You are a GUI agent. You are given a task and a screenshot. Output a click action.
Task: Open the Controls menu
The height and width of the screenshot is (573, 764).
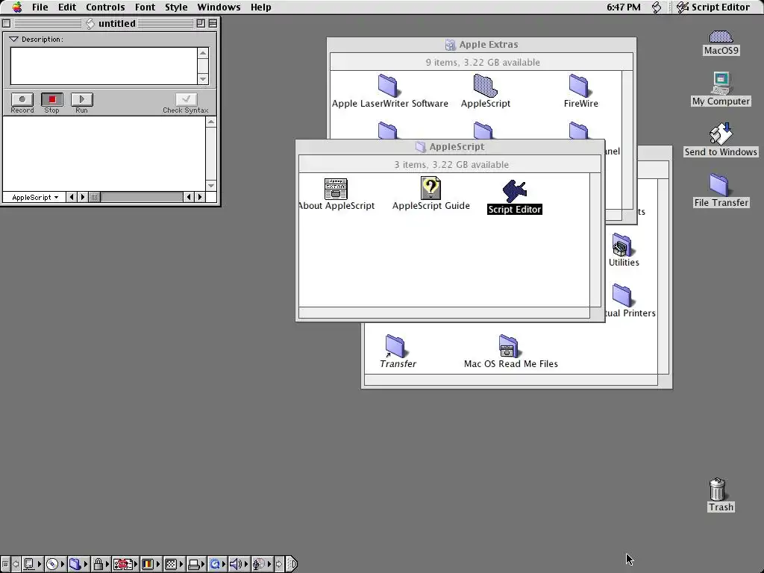pos(105,7)
